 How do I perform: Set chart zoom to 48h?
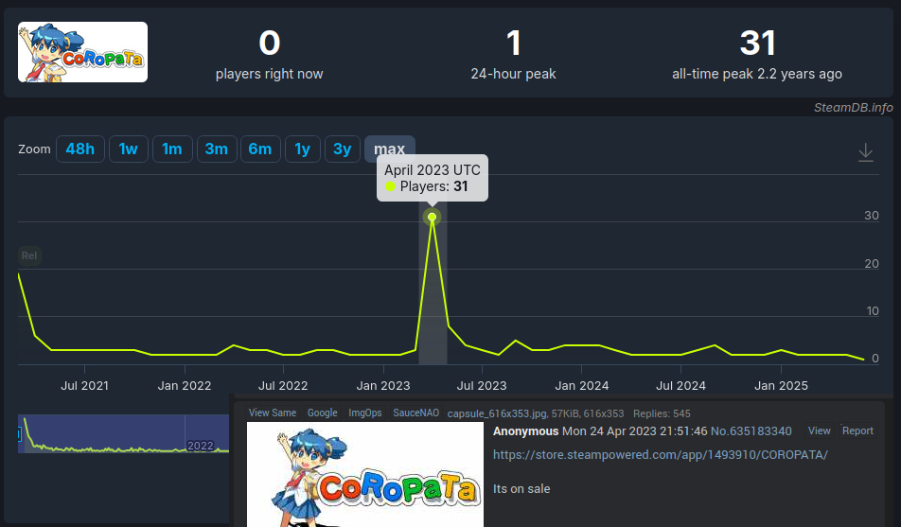point(80,149)
